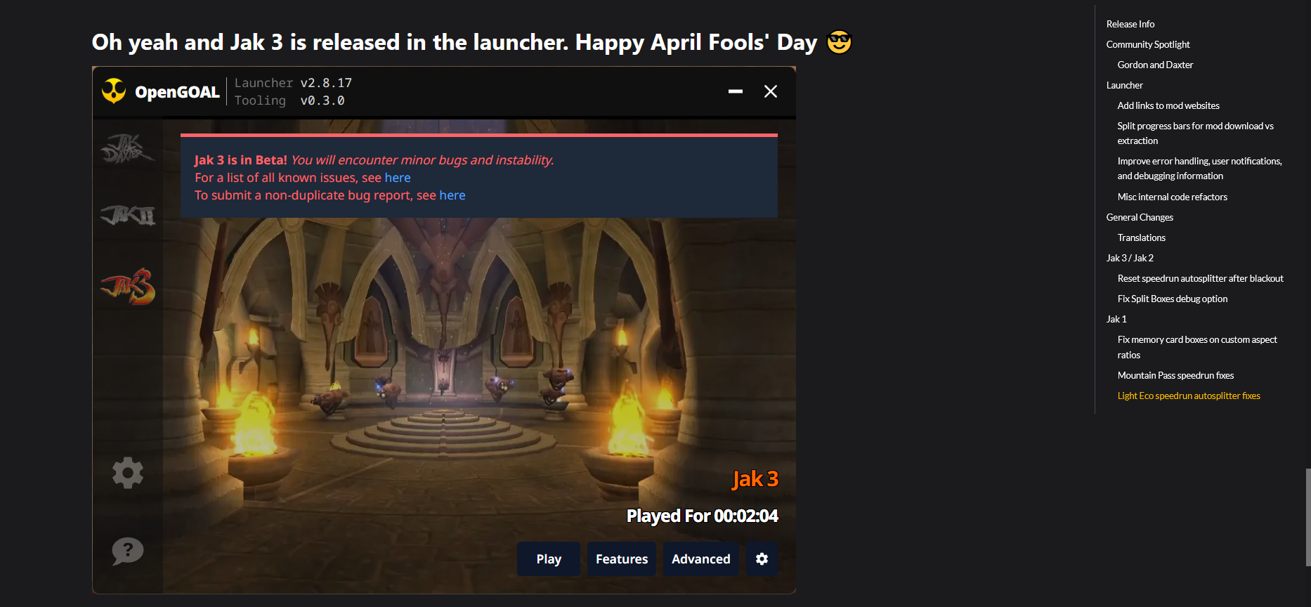Open game settings gear next to Advanced
1311x607 pixels.
(762, 559)
